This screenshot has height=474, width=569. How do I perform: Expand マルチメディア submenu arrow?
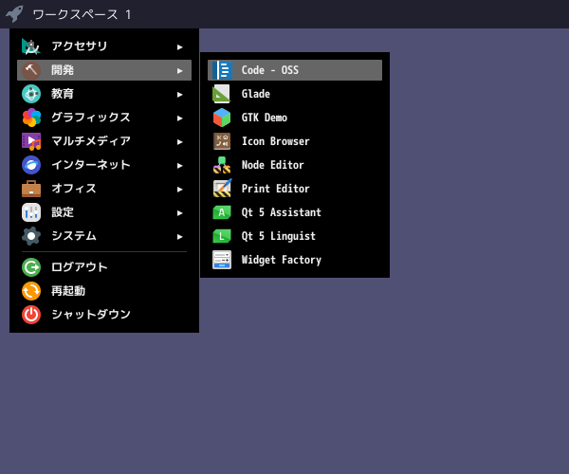click(179, 142)
